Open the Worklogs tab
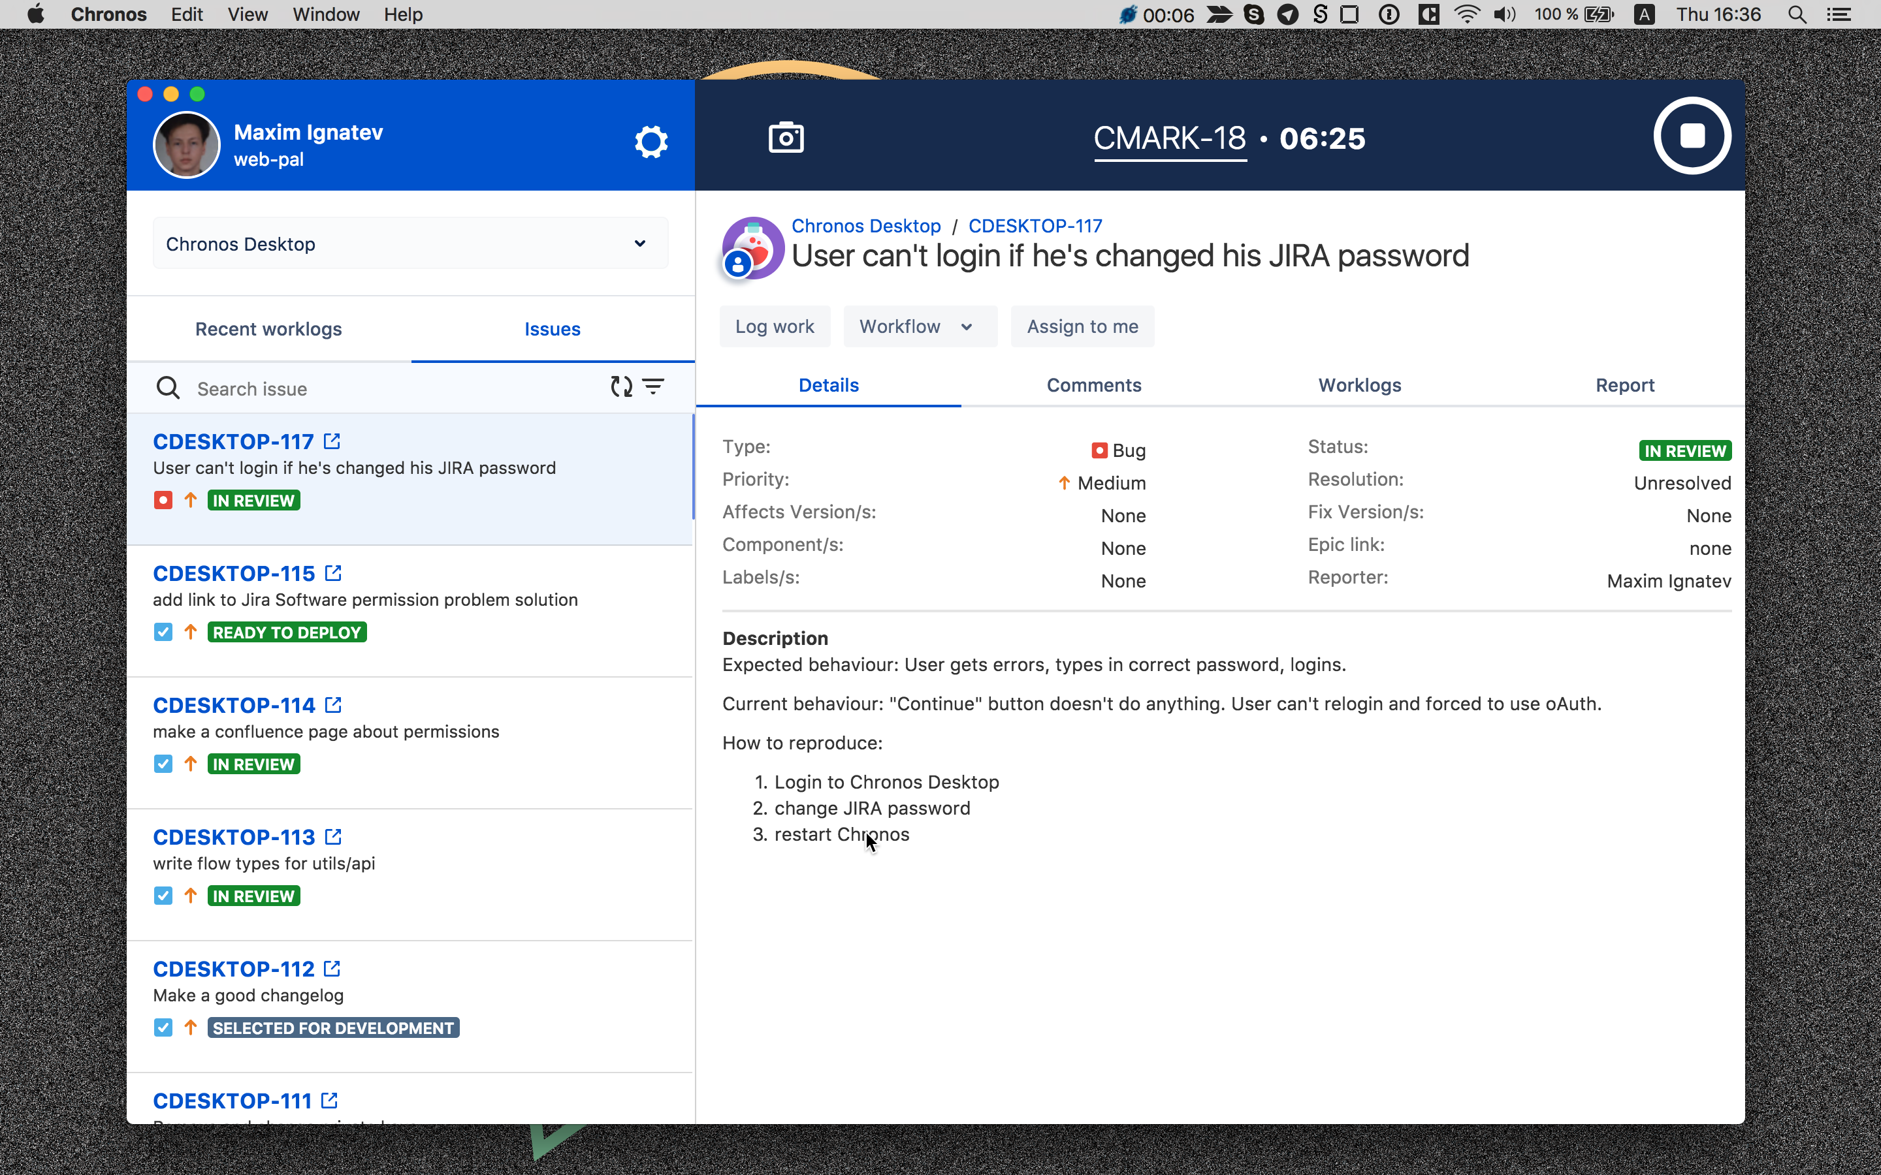The height and width of the screenshot is (1175, 1881). (x=1359, y=385)
